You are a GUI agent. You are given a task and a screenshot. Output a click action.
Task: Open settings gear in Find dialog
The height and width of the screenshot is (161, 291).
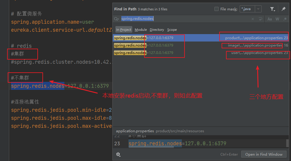pos(118,154)
